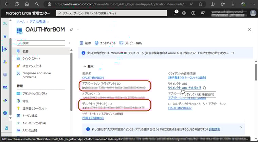Click resource menu vertical scrollbar
The image size is (258, 142).
click(x=71, y=81)
